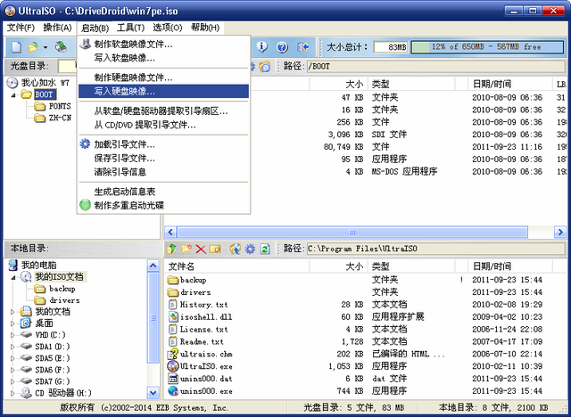This screenshot has width=571, height=417.
Task: Click the image-pane icon left of 路径 /BOOT
Action: 265,66
